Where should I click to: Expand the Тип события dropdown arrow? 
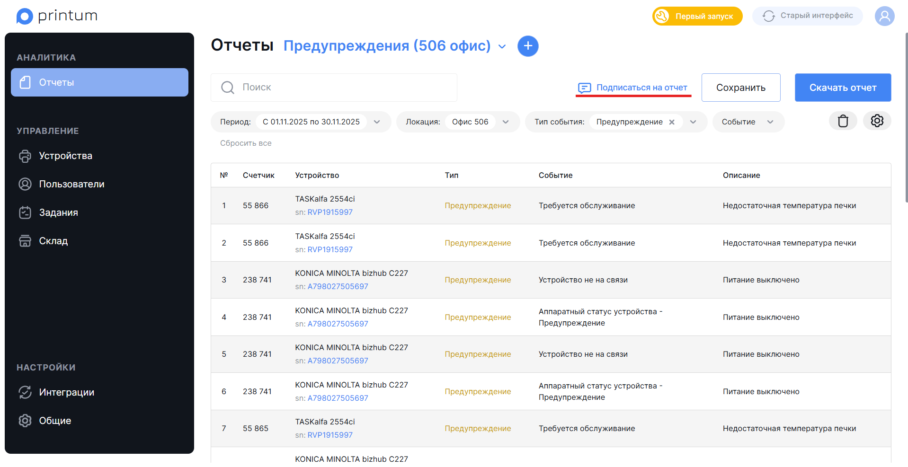tap(693, 122)
